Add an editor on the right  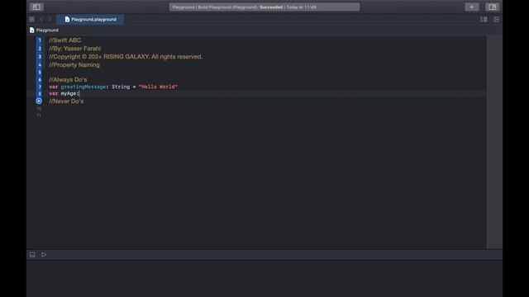point(496,19)
